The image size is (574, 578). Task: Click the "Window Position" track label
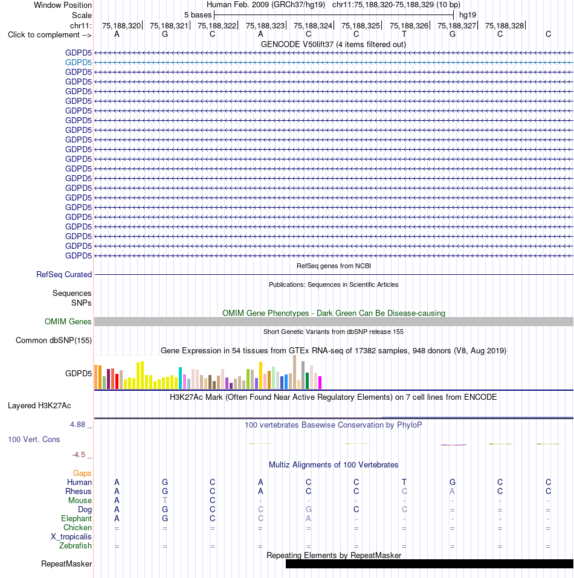(63, 5)
